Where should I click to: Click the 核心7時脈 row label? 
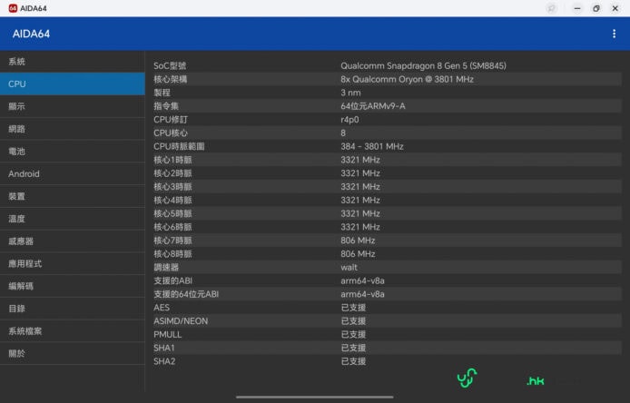[x=172, y=241]
